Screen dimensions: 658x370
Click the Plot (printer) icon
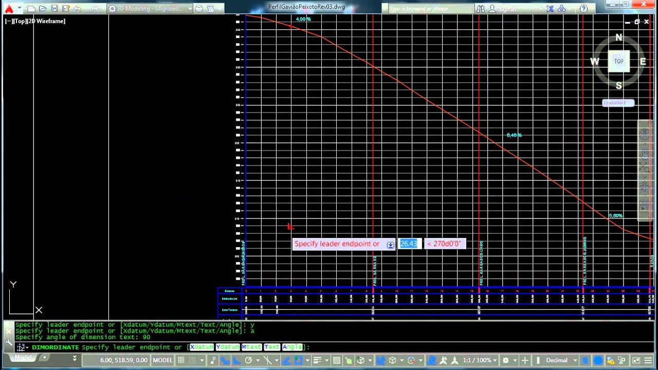click(199, 9)
